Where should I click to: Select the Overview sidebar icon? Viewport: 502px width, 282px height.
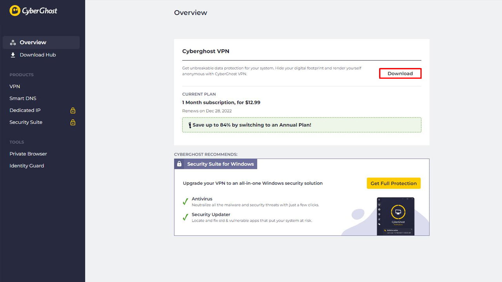point(13,42)
